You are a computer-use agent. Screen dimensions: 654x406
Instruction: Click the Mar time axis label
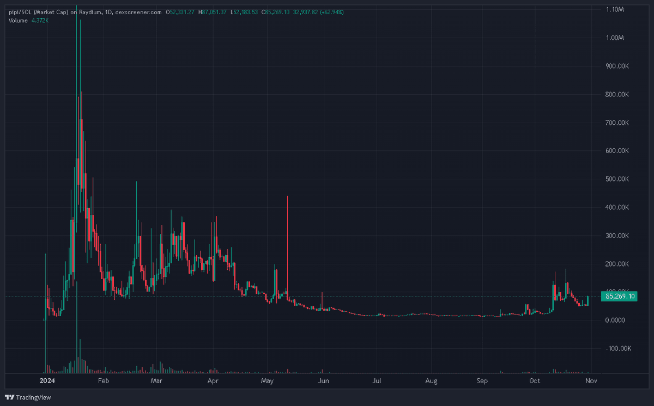156,381
